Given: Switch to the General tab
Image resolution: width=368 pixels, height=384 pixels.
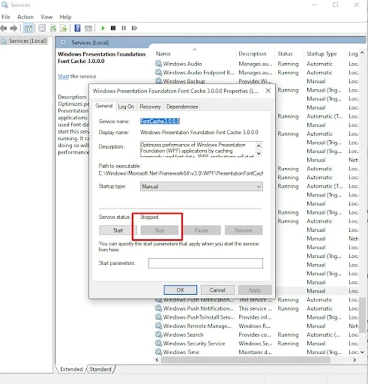Looking at the screenshot, I should 104,106.
